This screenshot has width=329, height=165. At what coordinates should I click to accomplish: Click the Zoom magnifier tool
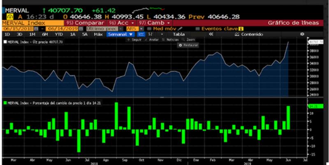(x=184, y=40)
